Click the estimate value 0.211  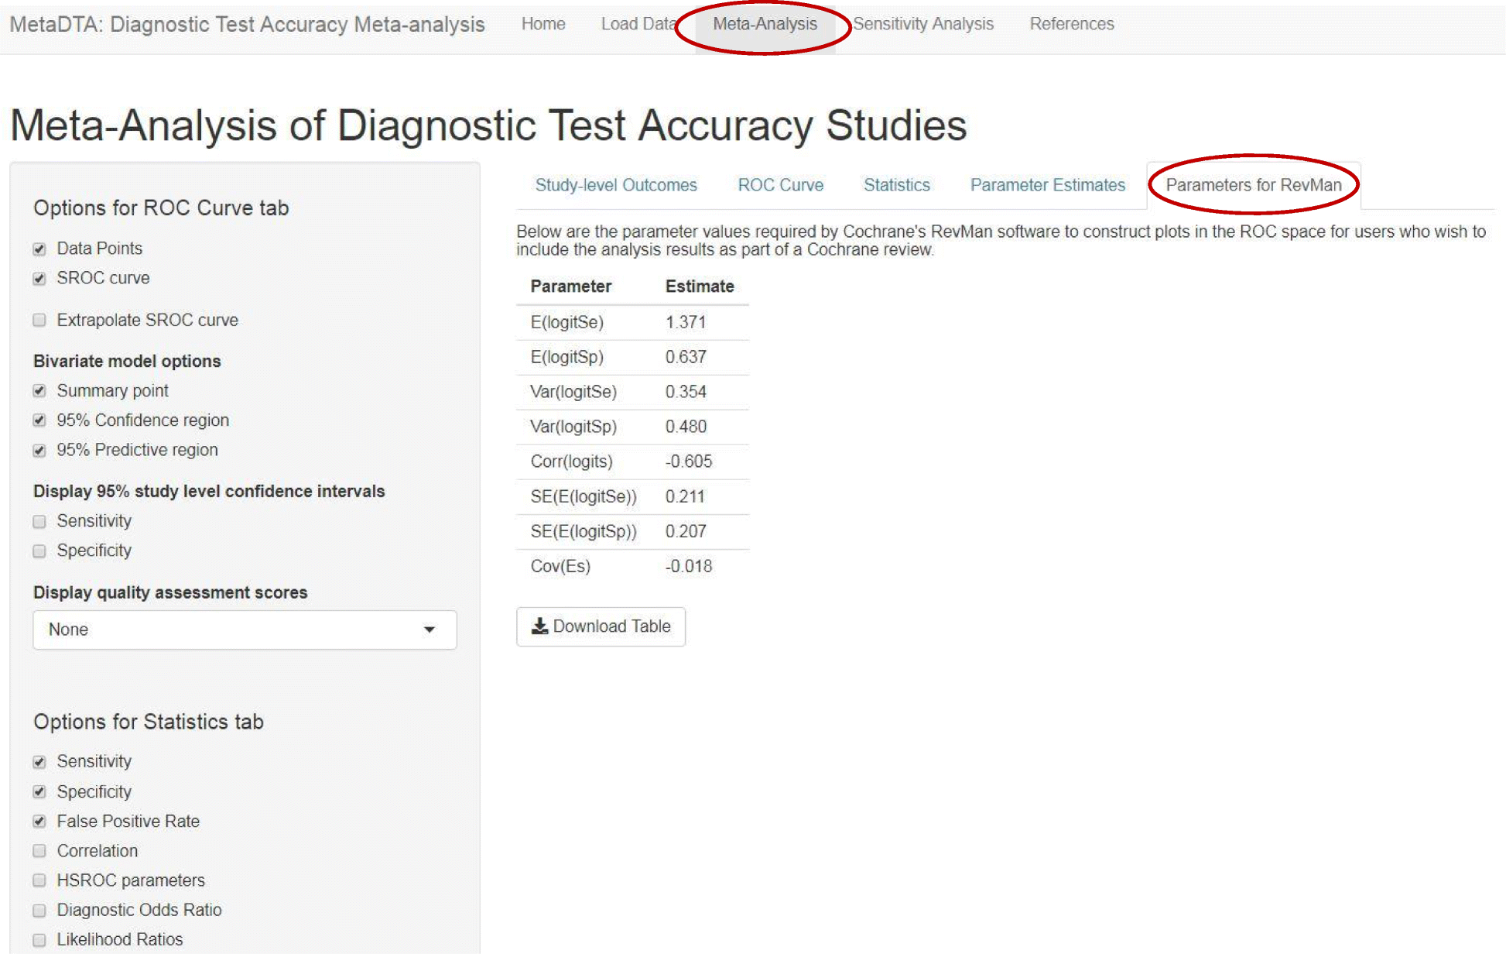[x=685, y=496]
